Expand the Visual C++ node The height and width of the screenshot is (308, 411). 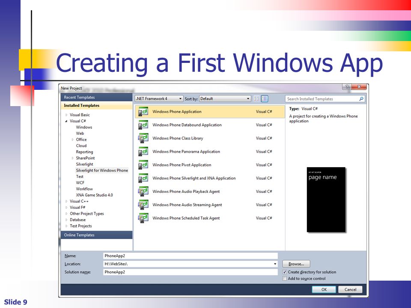point(66,201)
